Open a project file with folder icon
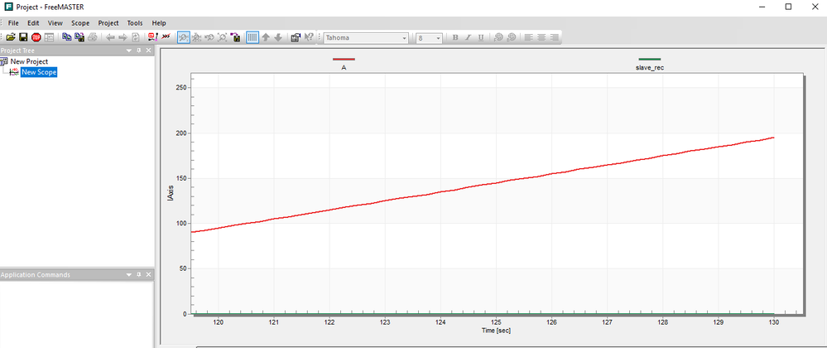 click(11, 37)
